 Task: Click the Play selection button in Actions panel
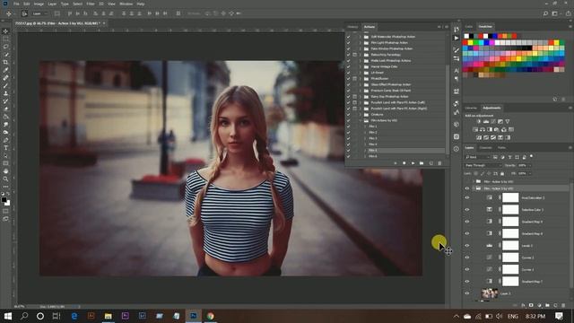413,163
